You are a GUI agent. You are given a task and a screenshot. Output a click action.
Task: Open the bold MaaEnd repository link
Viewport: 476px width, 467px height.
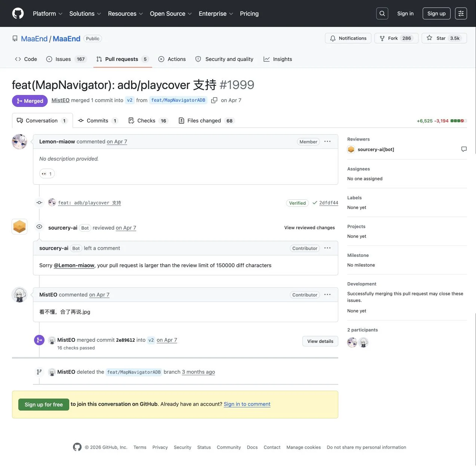(67, 39)
